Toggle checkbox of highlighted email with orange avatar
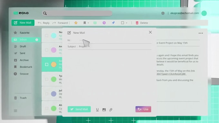The width and height of the screenshot is (219, 123). pos(47,65)
